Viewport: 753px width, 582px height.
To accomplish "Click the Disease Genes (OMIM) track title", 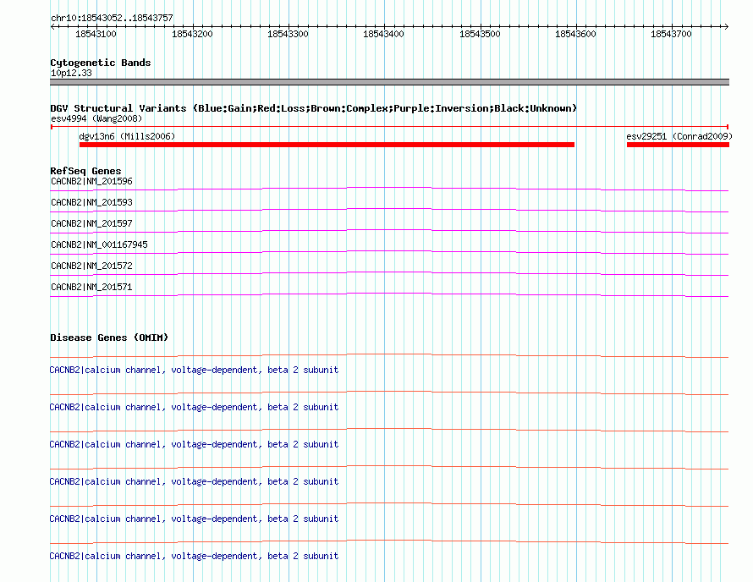I will 109,338.
